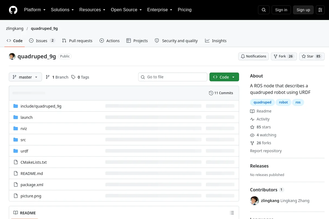Select the ros topic tag
Screen dimensions: 329x219
click(x=298, y=102)
